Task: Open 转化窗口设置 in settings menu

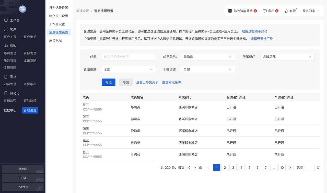Action: pyautogui.click(x=59, y=16)
